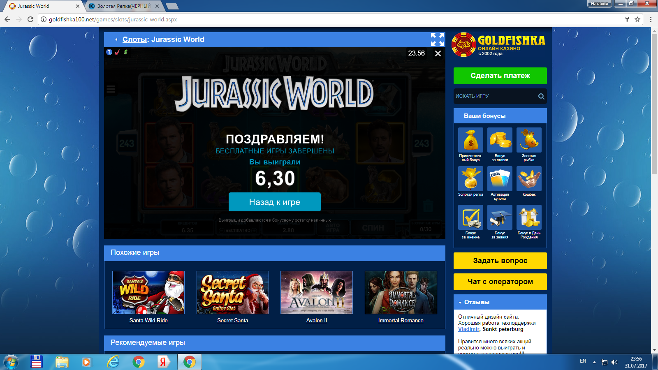Click the Назад к игре button
The height and width of the screenshot is (370, 658).
click(275, 202)
